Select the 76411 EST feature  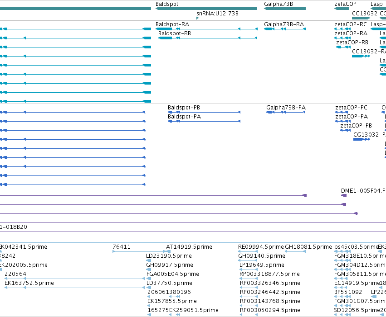click(139, 251)
